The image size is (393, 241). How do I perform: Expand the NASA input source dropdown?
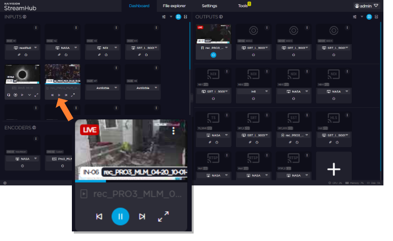coord(76,48)
